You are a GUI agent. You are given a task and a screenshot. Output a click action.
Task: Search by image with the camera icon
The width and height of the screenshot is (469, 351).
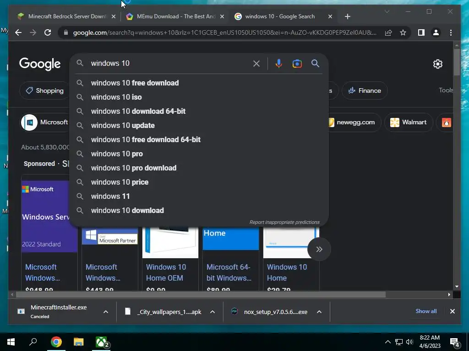point(297,64)
